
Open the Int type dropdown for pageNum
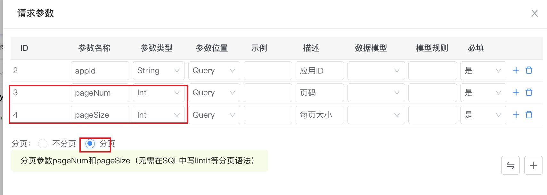coord(159,93)
